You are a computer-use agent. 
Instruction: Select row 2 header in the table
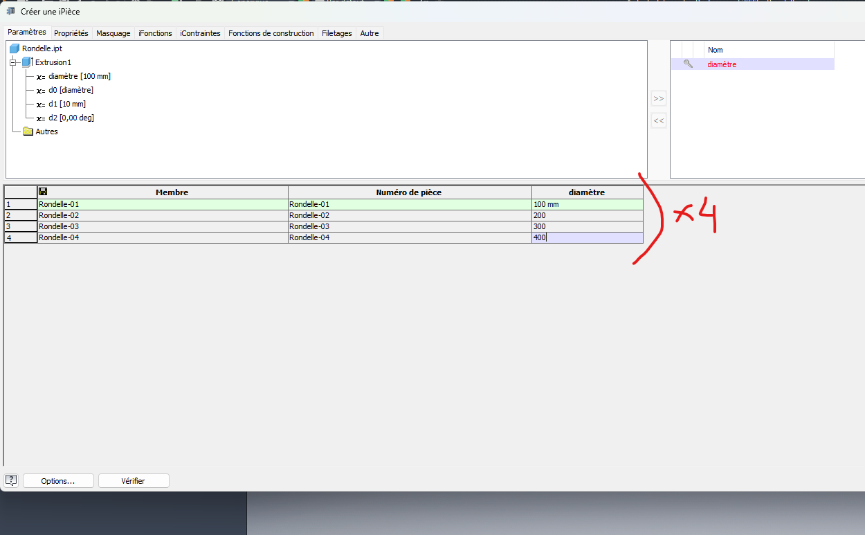pyautogui.click(x=20, y=215)
